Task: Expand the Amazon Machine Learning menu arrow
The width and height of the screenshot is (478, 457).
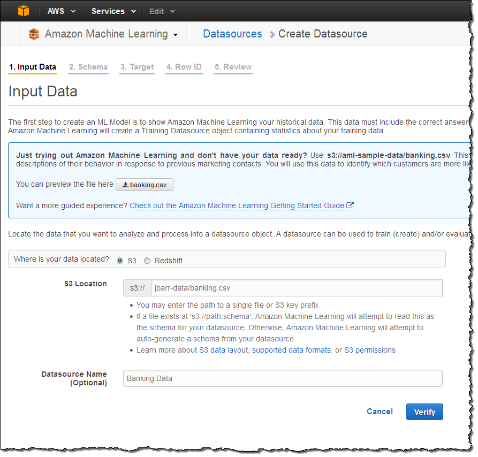Action: (176, 35)
